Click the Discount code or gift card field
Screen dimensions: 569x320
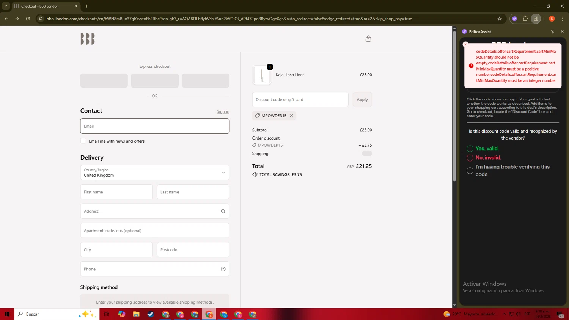(x=300, y=100)
